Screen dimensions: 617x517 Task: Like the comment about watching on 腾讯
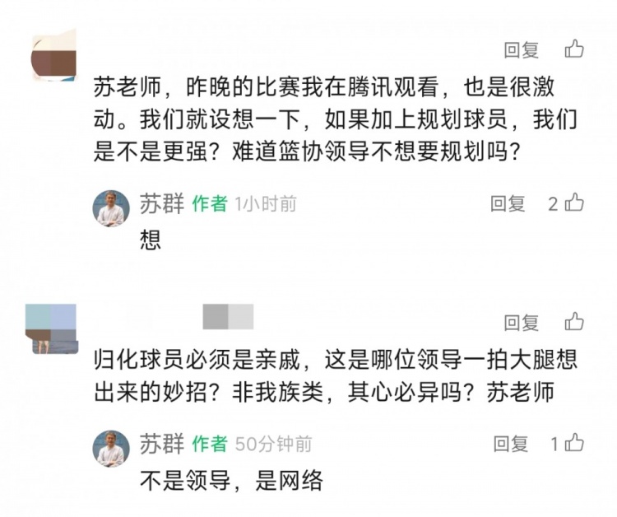(574, 49)
